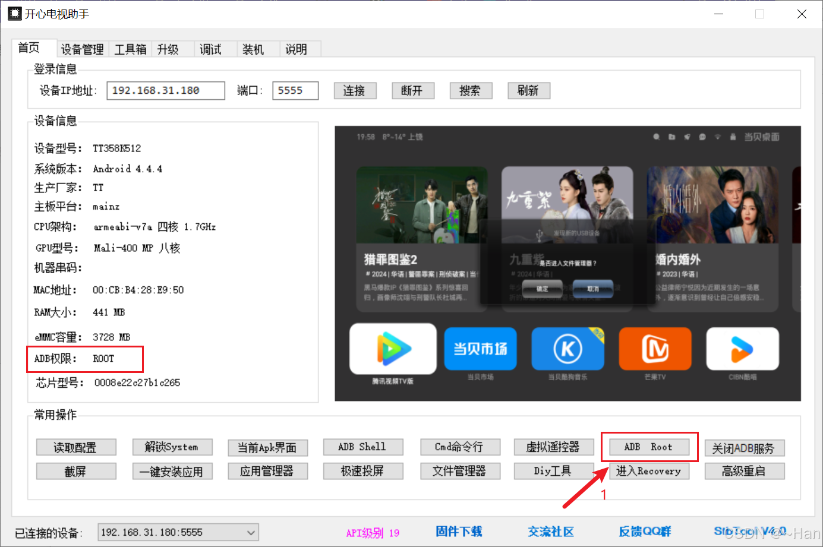Start 极速投屏 screen casting

[363, 471]
